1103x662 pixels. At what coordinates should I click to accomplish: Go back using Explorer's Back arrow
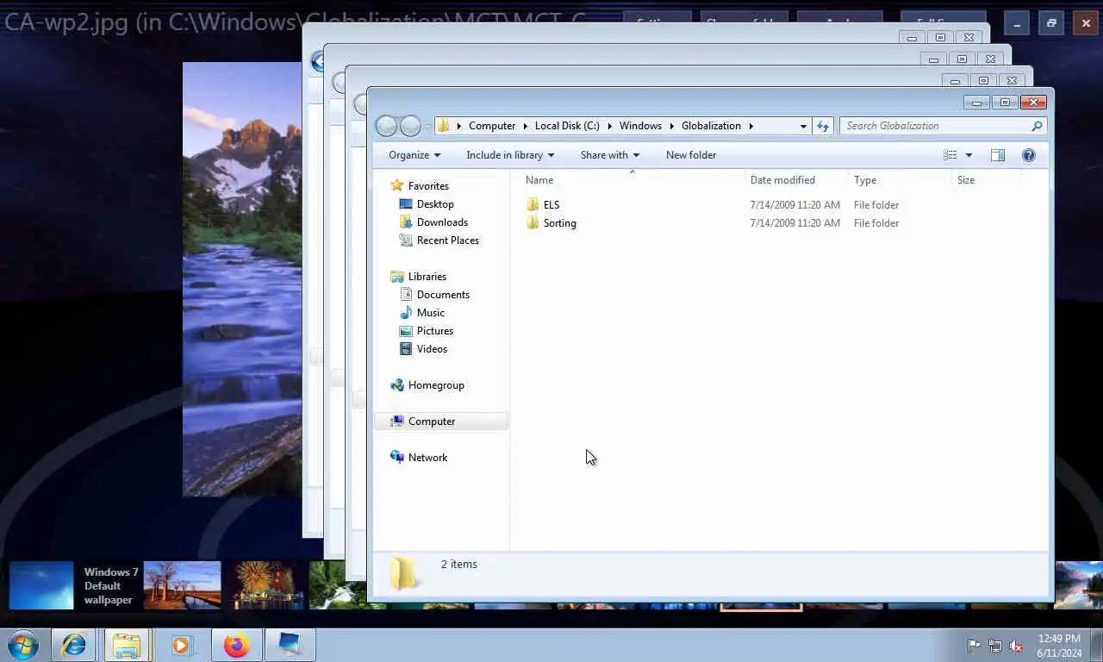click(x=387, y=126)
